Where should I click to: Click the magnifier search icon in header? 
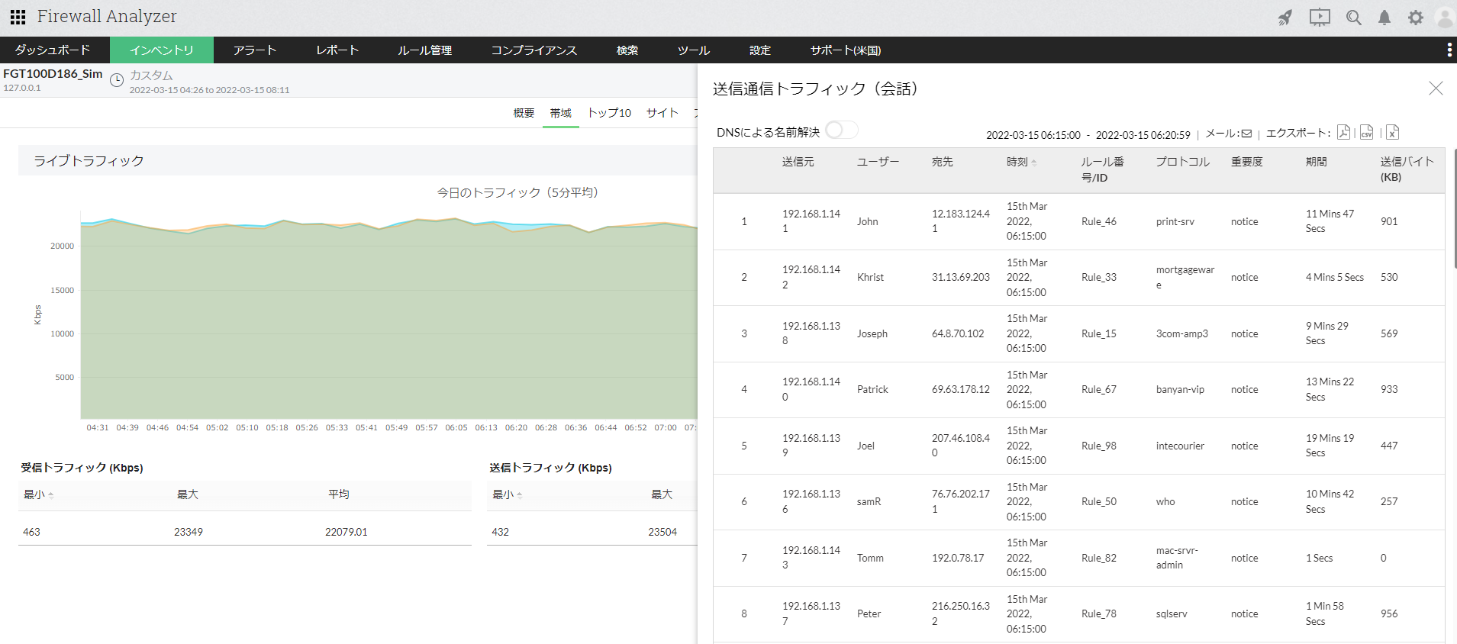(1353, 18)
